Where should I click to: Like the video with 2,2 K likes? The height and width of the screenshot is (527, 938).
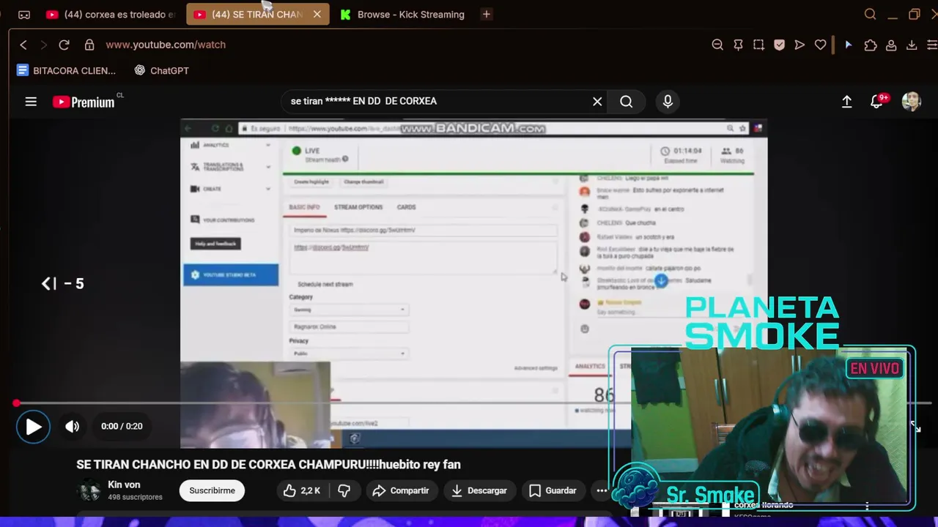tap(302, 490)
